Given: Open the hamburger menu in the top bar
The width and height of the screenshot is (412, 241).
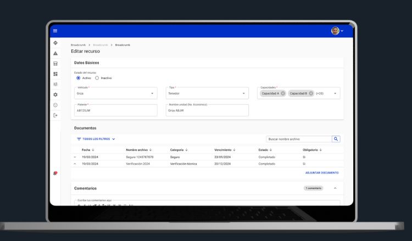Looking at the screenshot, I should [x=55, y=31].
